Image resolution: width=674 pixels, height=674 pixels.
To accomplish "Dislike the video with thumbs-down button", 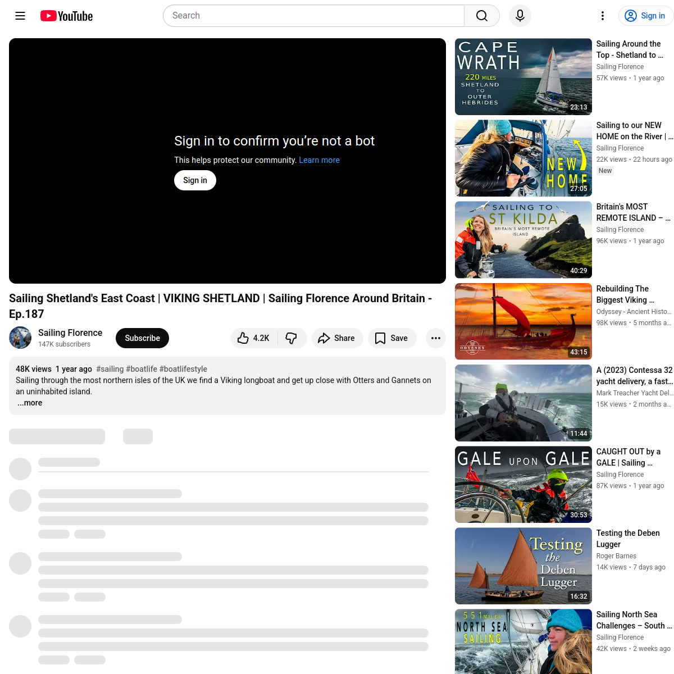I will pos(292,338).
